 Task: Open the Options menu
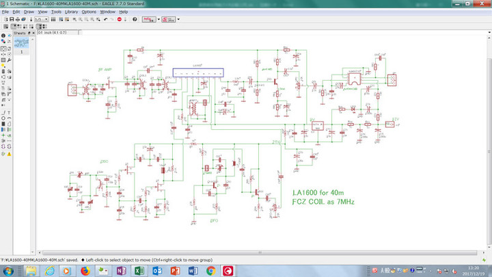(x=89, y=12)
